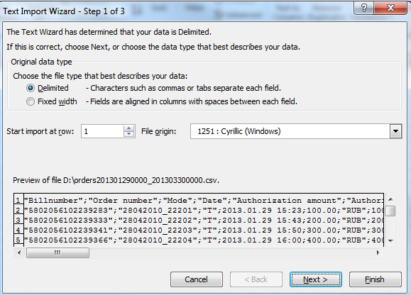
Task: Go to next step with Next button
Action: coord(316,279)
